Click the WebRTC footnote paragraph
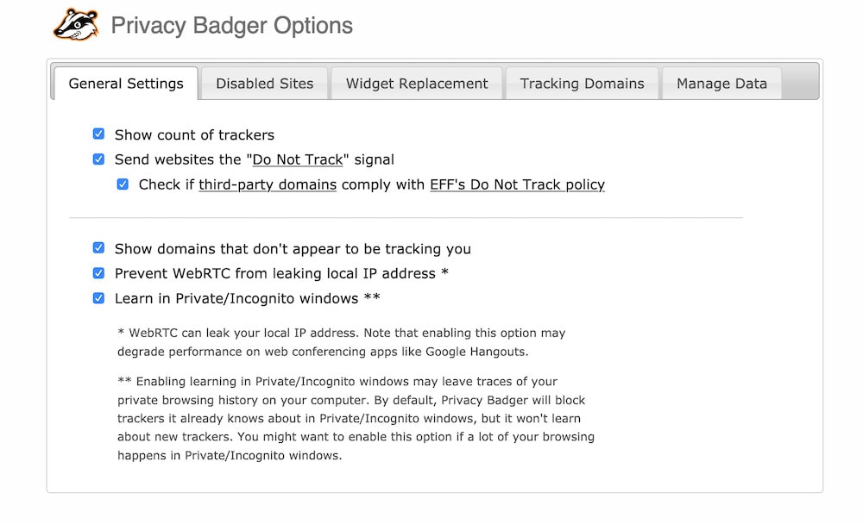This screenshot has height=524, width=863. pos(342,342)
